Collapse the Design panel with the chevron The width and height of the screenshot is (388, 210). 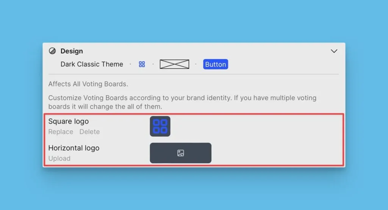pyautogui.click(x=334, y=51)
